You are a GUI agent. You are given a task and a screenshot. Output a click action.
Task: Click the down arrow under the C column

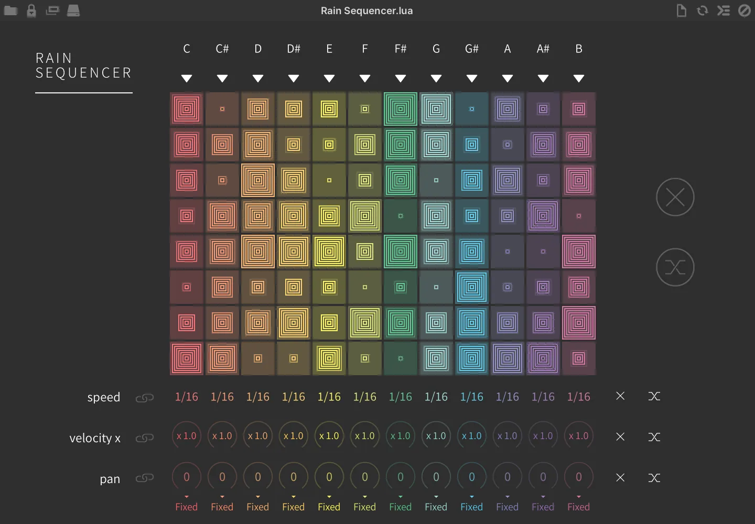pyautogui.click(x=187, y=79)
